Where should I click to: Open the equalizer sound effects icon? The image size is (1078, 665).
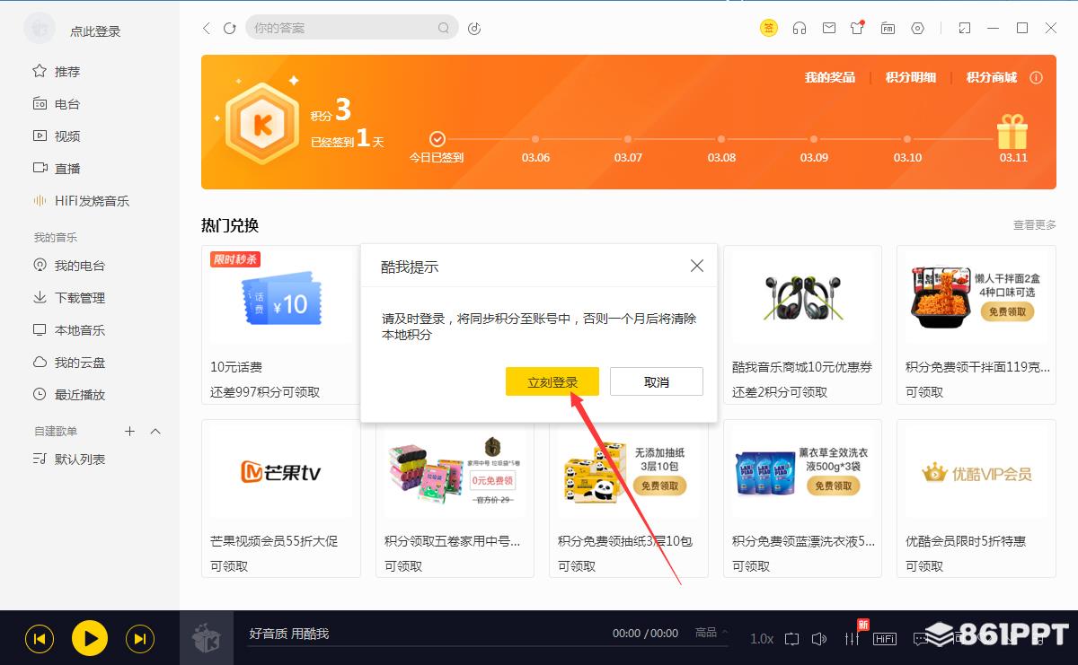[x=852, y=638]
